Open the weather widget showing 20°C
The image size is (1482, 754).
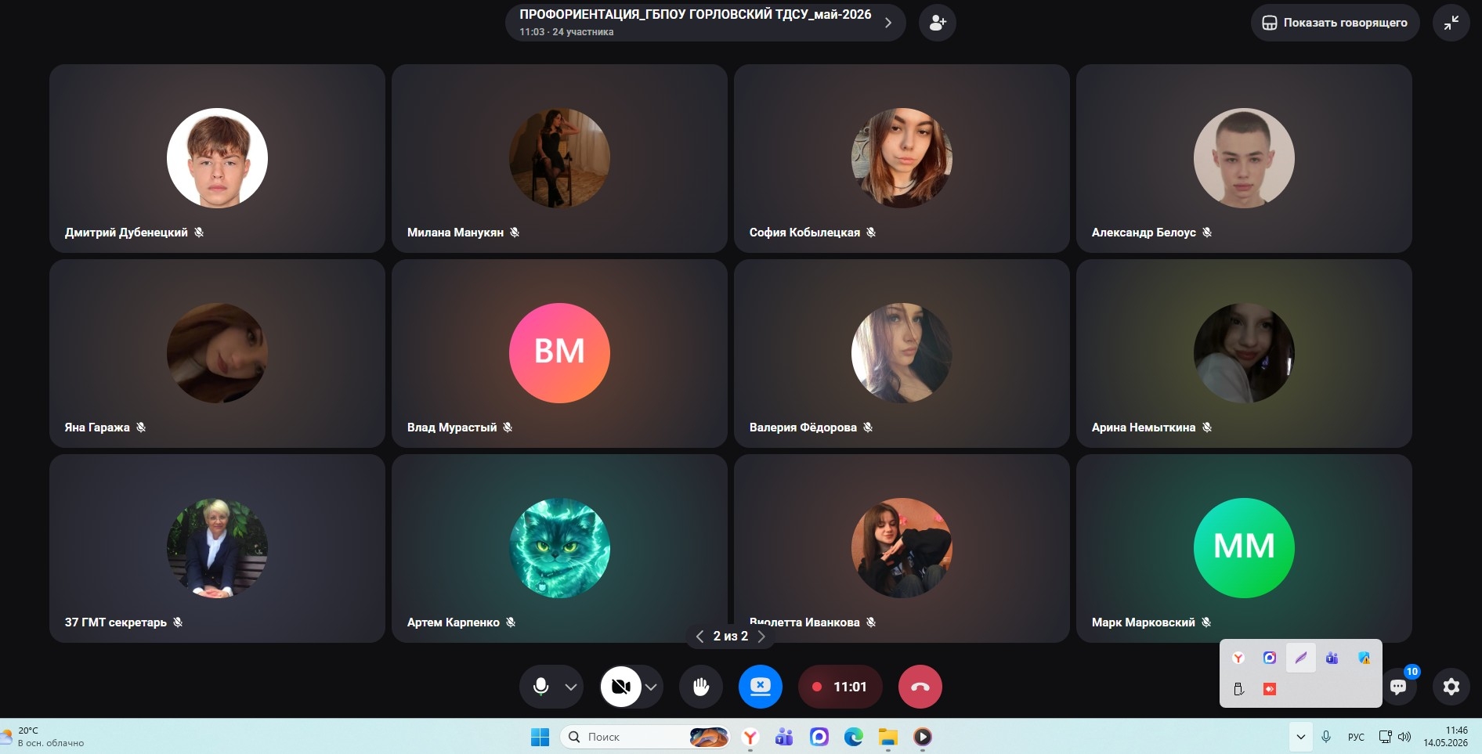click(44, 737)
